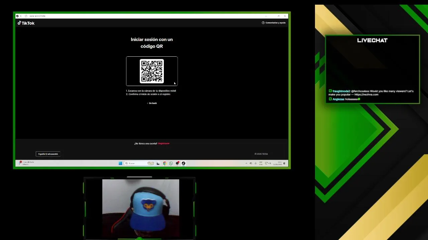The width and height of the screenshot is (428, 240).
Task: Click the QR code image
Action: 152,71
